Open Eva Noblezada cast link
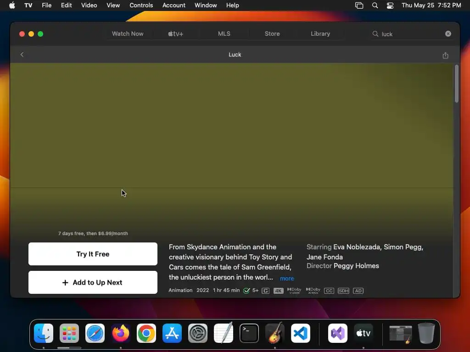 point(357,247)
